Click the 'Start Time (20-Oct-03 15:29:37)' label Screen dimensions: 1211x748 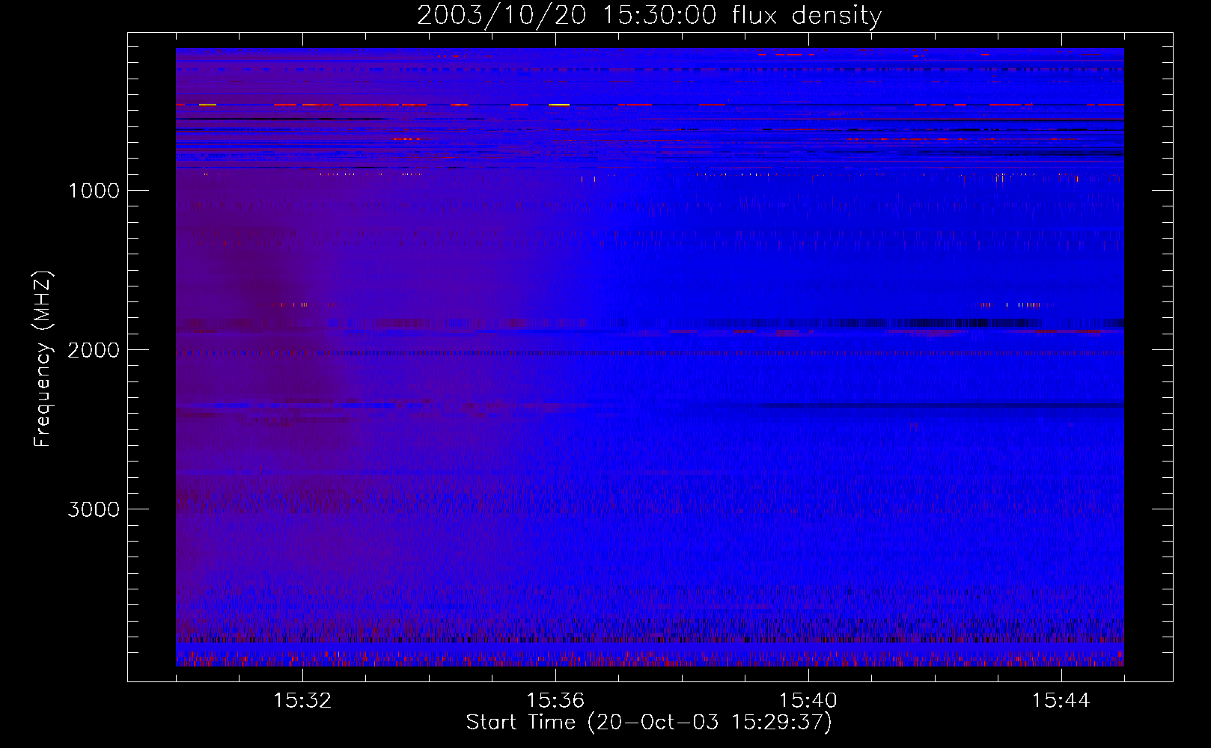click(649, 723)
